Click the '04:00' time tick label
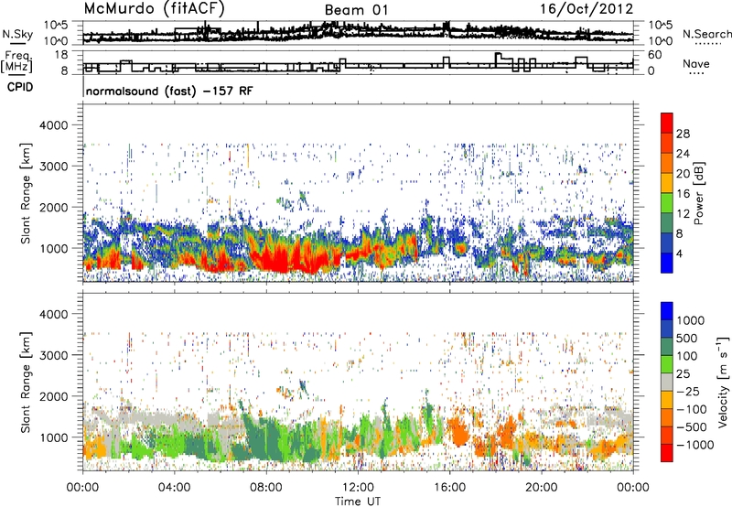Viewport: 732px width, 507px height. [x=174, y=488]
